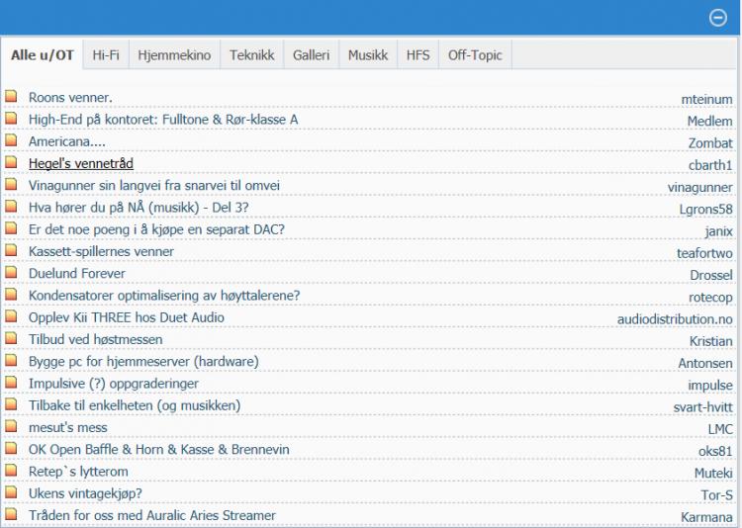Click thread icon beside Kondensatorer optimalisering
This screenshot has width=742, height=528.
[11, 295]
